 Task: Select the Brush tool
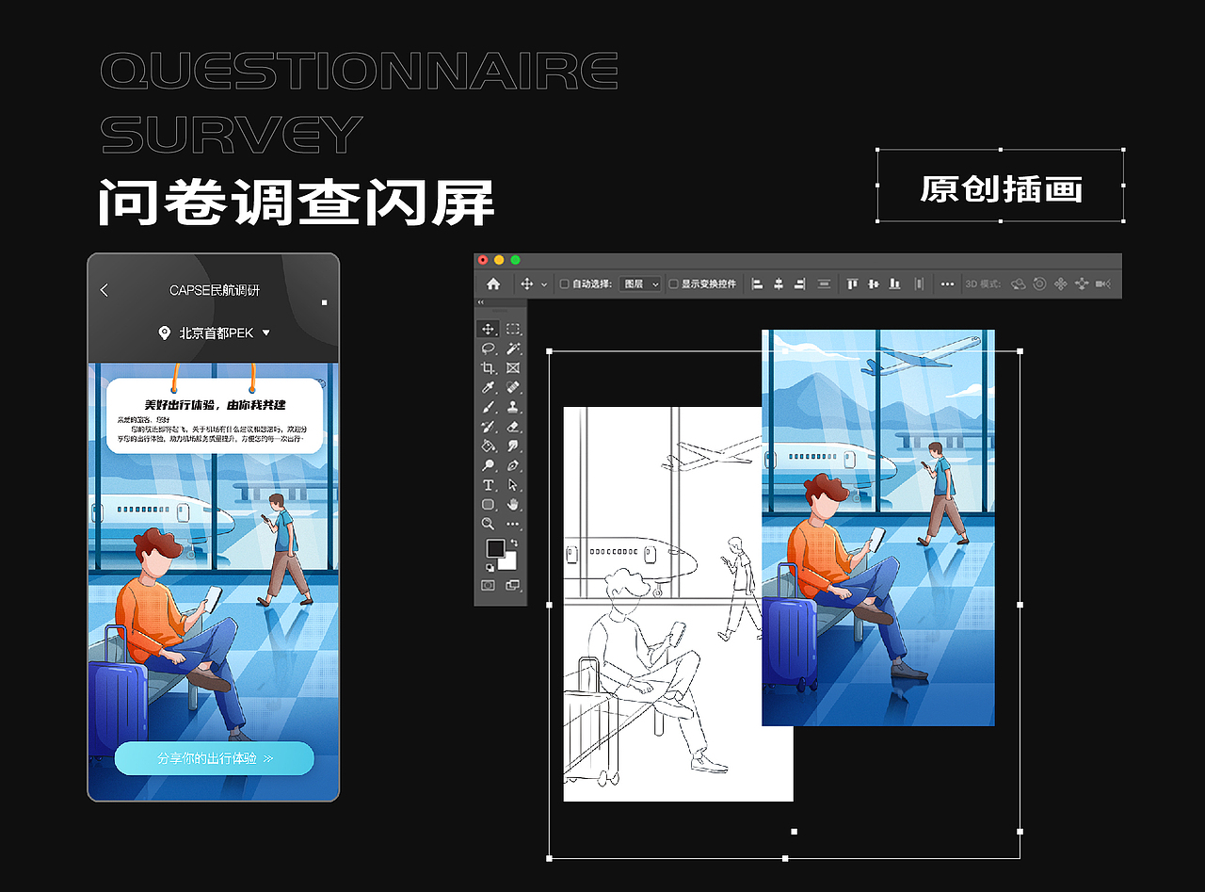pos(489,406)
